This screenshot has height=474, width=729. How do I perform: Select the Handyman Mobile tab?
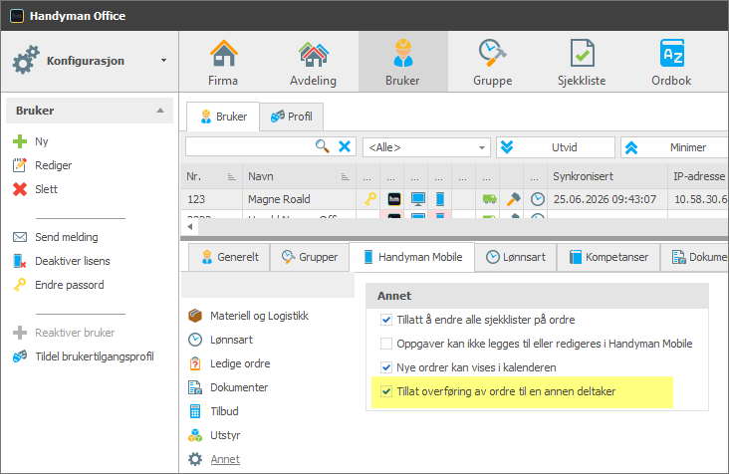(x=412, y=257)
